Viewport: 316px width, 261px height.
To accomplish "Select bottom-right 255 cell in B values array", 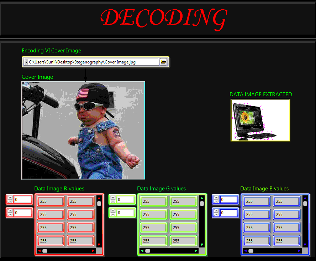I will 286,241.
